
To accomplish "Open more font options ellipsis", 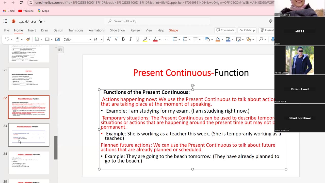I will pyautogui.click(x=166, y=39).
